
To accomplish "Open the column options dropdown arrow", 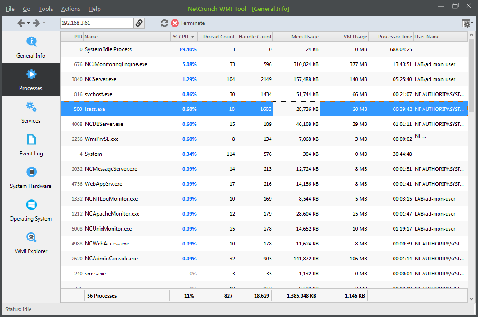I will tap(471, 24).
